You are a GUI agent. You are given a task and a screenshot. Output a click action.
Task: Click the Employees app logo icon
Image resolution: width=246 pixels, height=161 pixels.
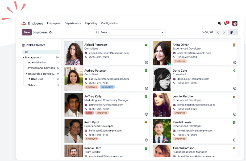point(24,23)
